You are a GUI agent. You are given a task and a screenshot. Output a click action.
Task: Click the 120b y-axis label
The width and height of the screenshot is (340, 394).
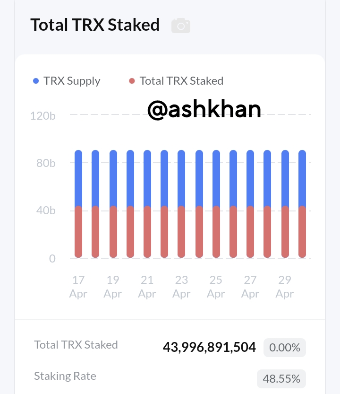(x=42, y=115)
